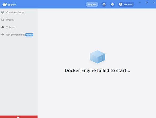
Task: Click the whale icon in red status bar
Action: point(18,117)
